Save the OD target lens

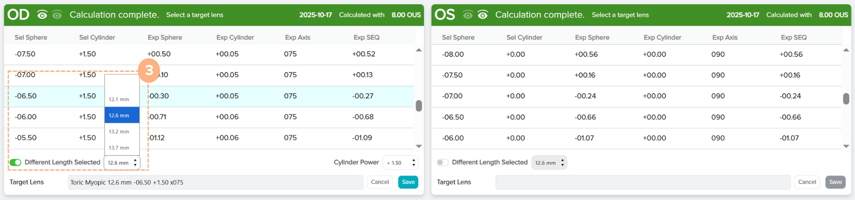[408, 182]
